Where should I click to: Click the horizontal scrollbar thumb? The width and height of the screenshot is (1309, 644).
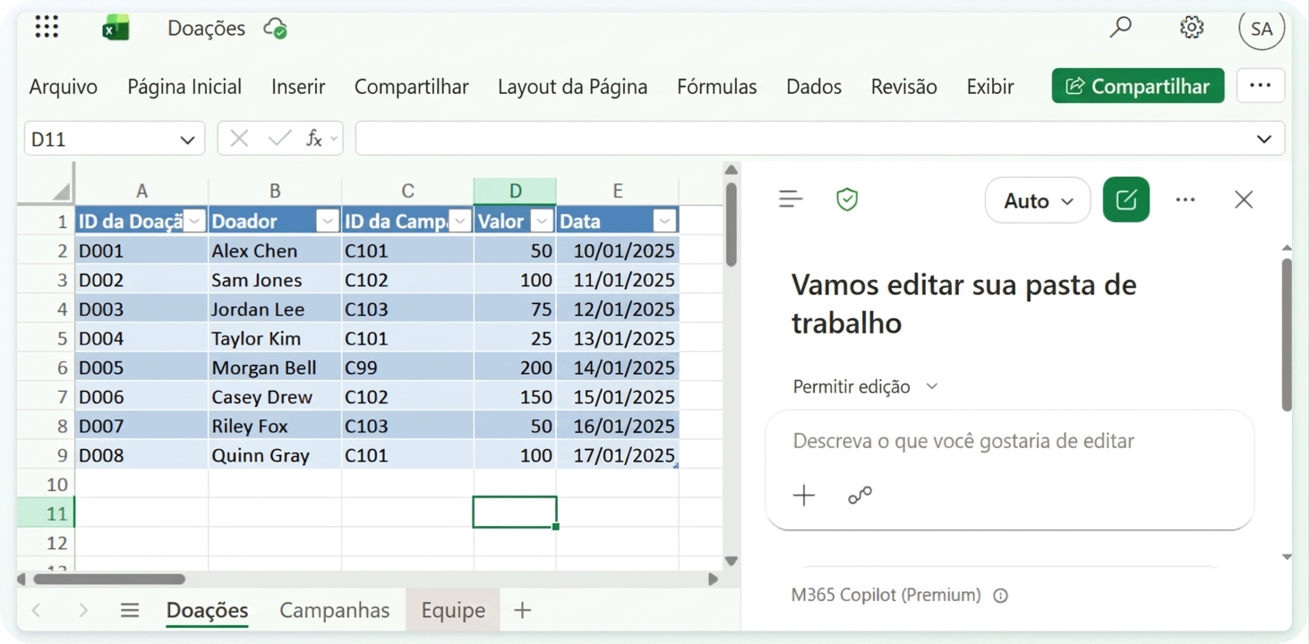point(109,580)
